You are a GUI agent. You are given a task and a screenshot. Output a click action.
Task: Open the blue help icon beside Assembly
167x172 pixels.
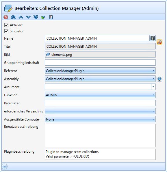click(x=159, y=79)
